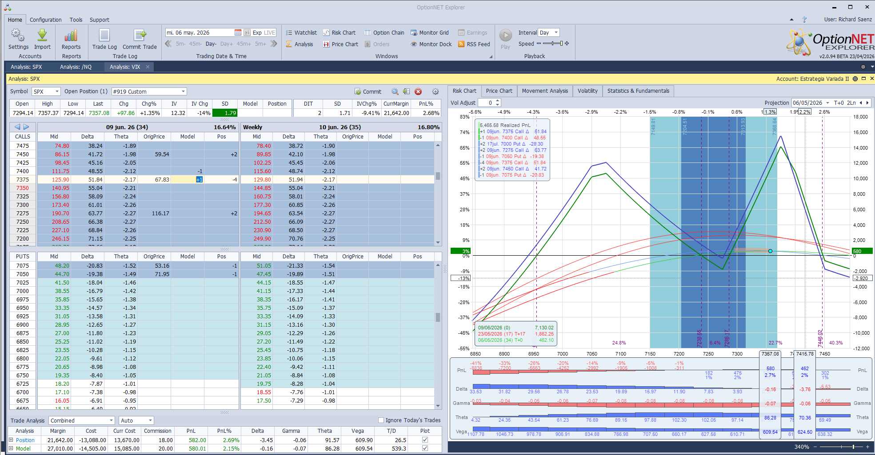Image resolution: width=875 pixels, height=455 pixels.
Task: Adjust the chart zoom slider at 340%
Action: coord(840,447)
